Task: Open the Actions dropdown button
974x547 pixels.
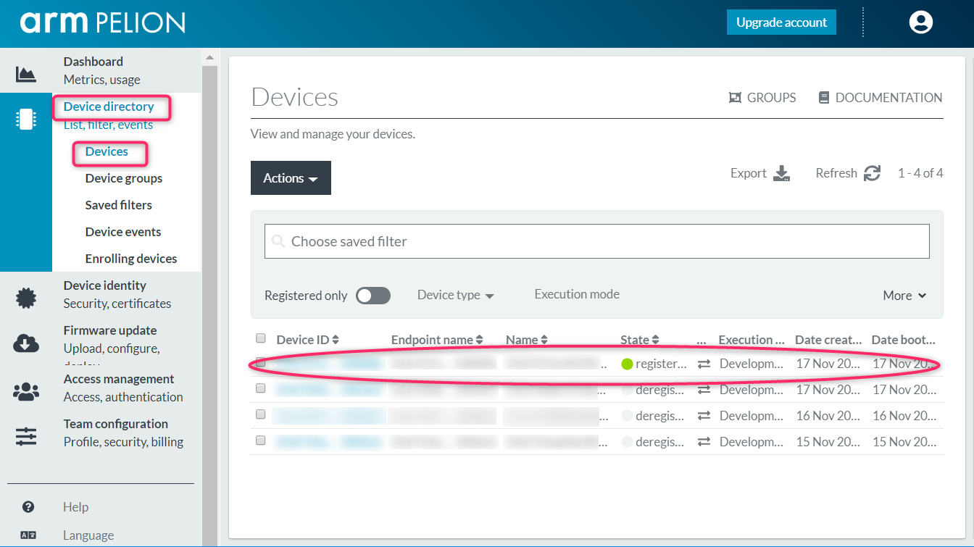Action: (291, 178)
